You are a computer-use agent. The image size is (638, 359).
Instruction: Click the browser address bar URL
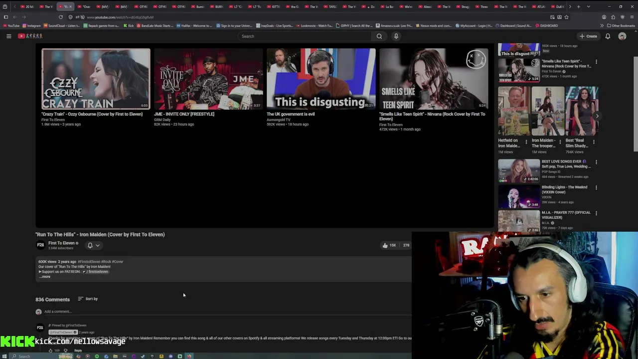(120, 17)
